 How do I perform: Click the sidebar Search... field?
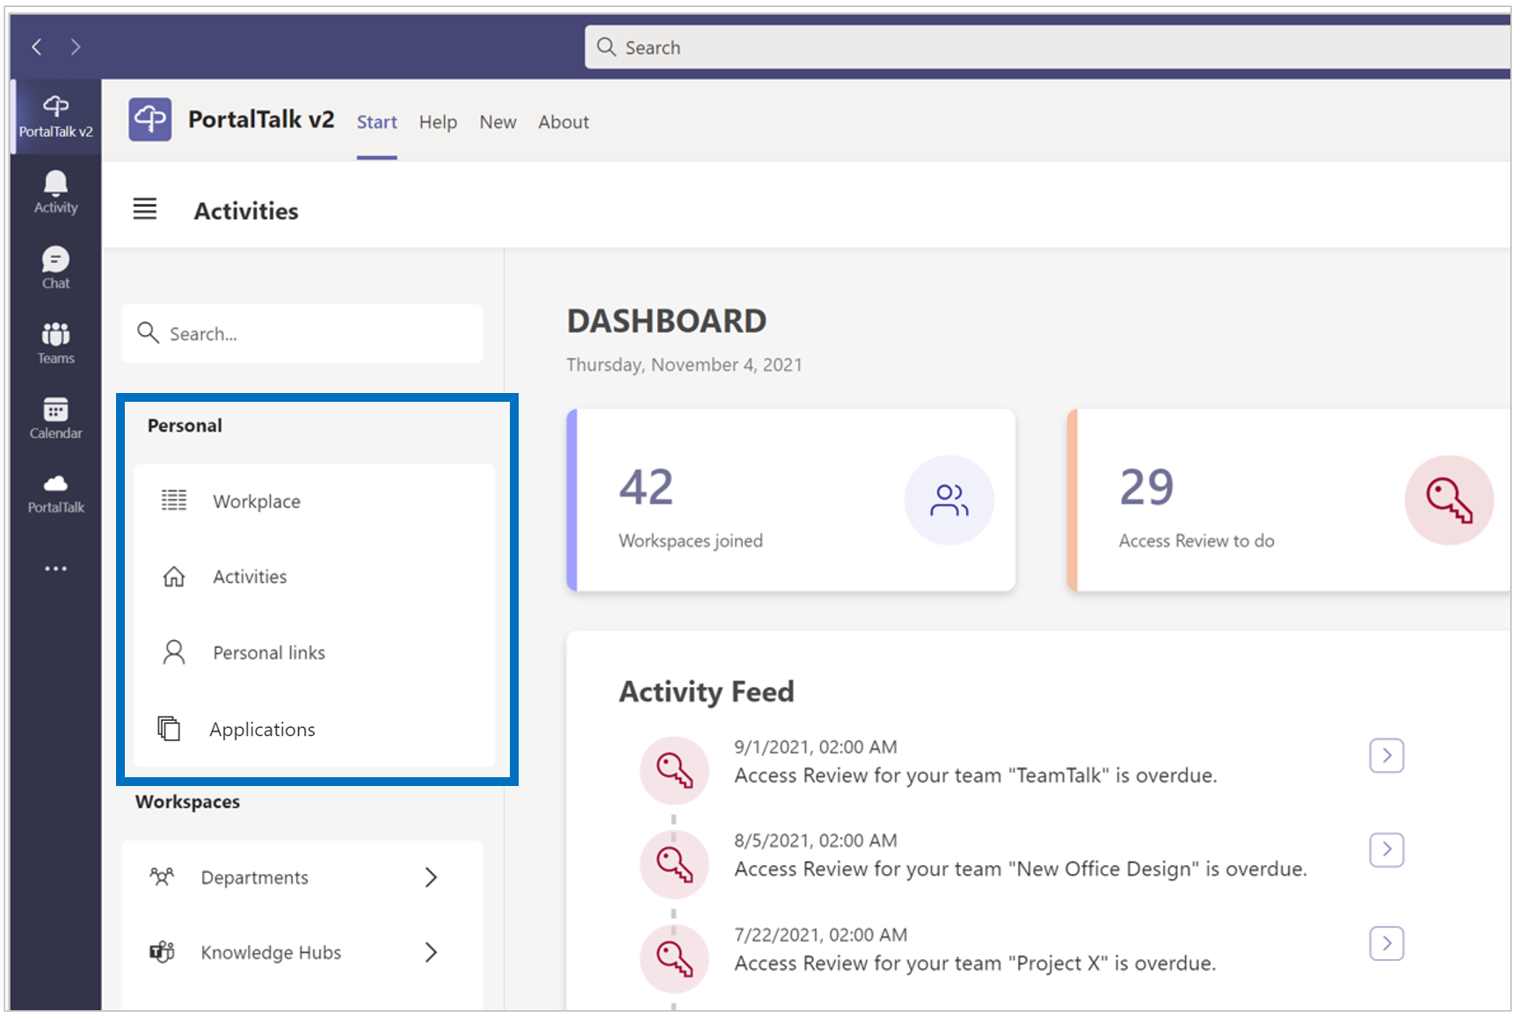point(302,333)
